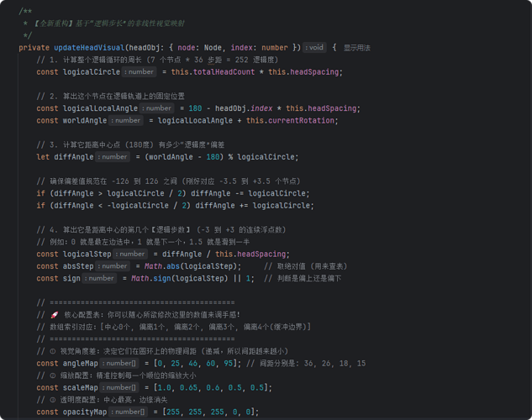Click the rocket emoji in 核心配置表 comment
532x420 pixels.
(55, 315)
